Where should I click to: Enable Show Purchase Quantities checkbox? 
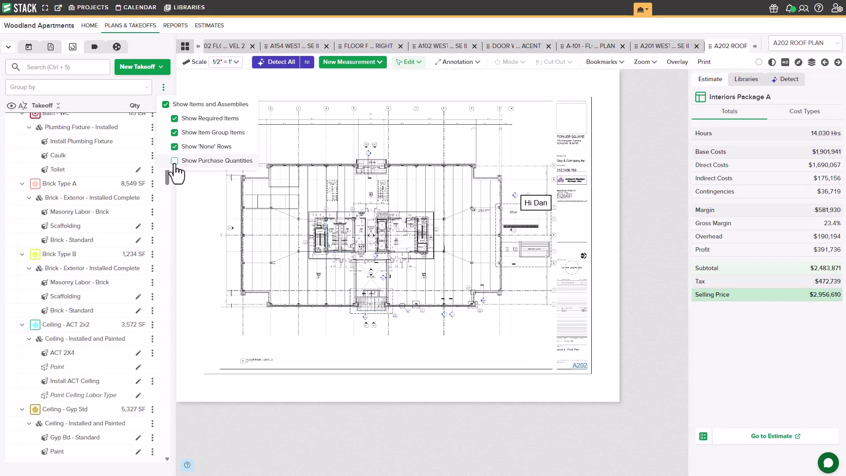174,161
